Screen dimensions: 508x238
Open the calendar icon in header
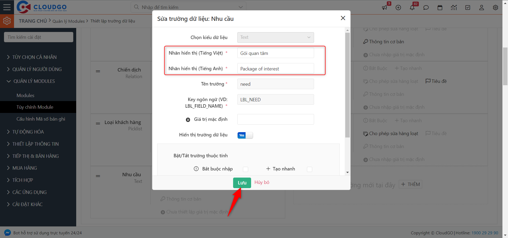tap(440, 7)
